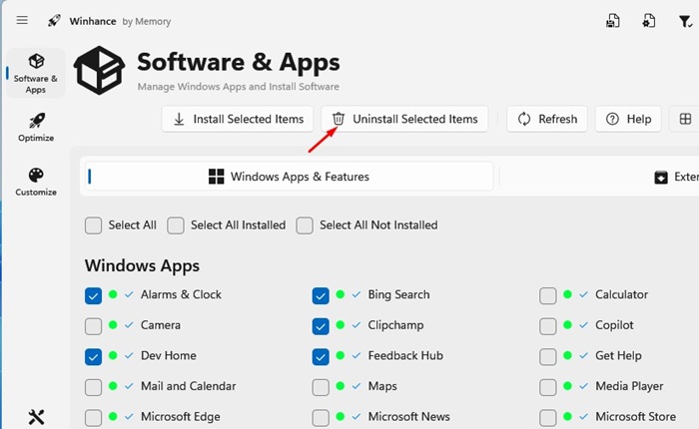699x429 pixels.
Task: Enable Select All Installed checkbox
Action: click(x=176, y=225)
